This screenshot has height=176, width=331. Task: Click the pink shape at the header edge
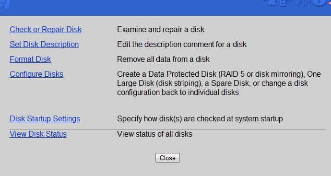tap(330, 2)
